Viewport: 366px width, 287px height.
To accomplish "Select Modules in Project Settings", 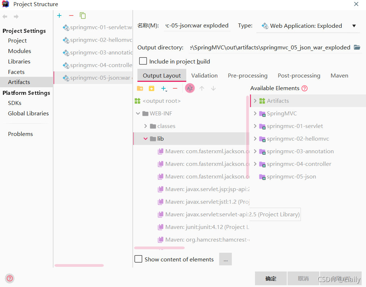I will tap(20, 51).
